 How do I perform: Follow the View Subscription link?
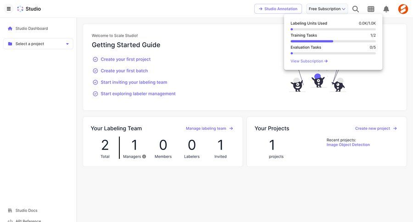coord(309,61)
